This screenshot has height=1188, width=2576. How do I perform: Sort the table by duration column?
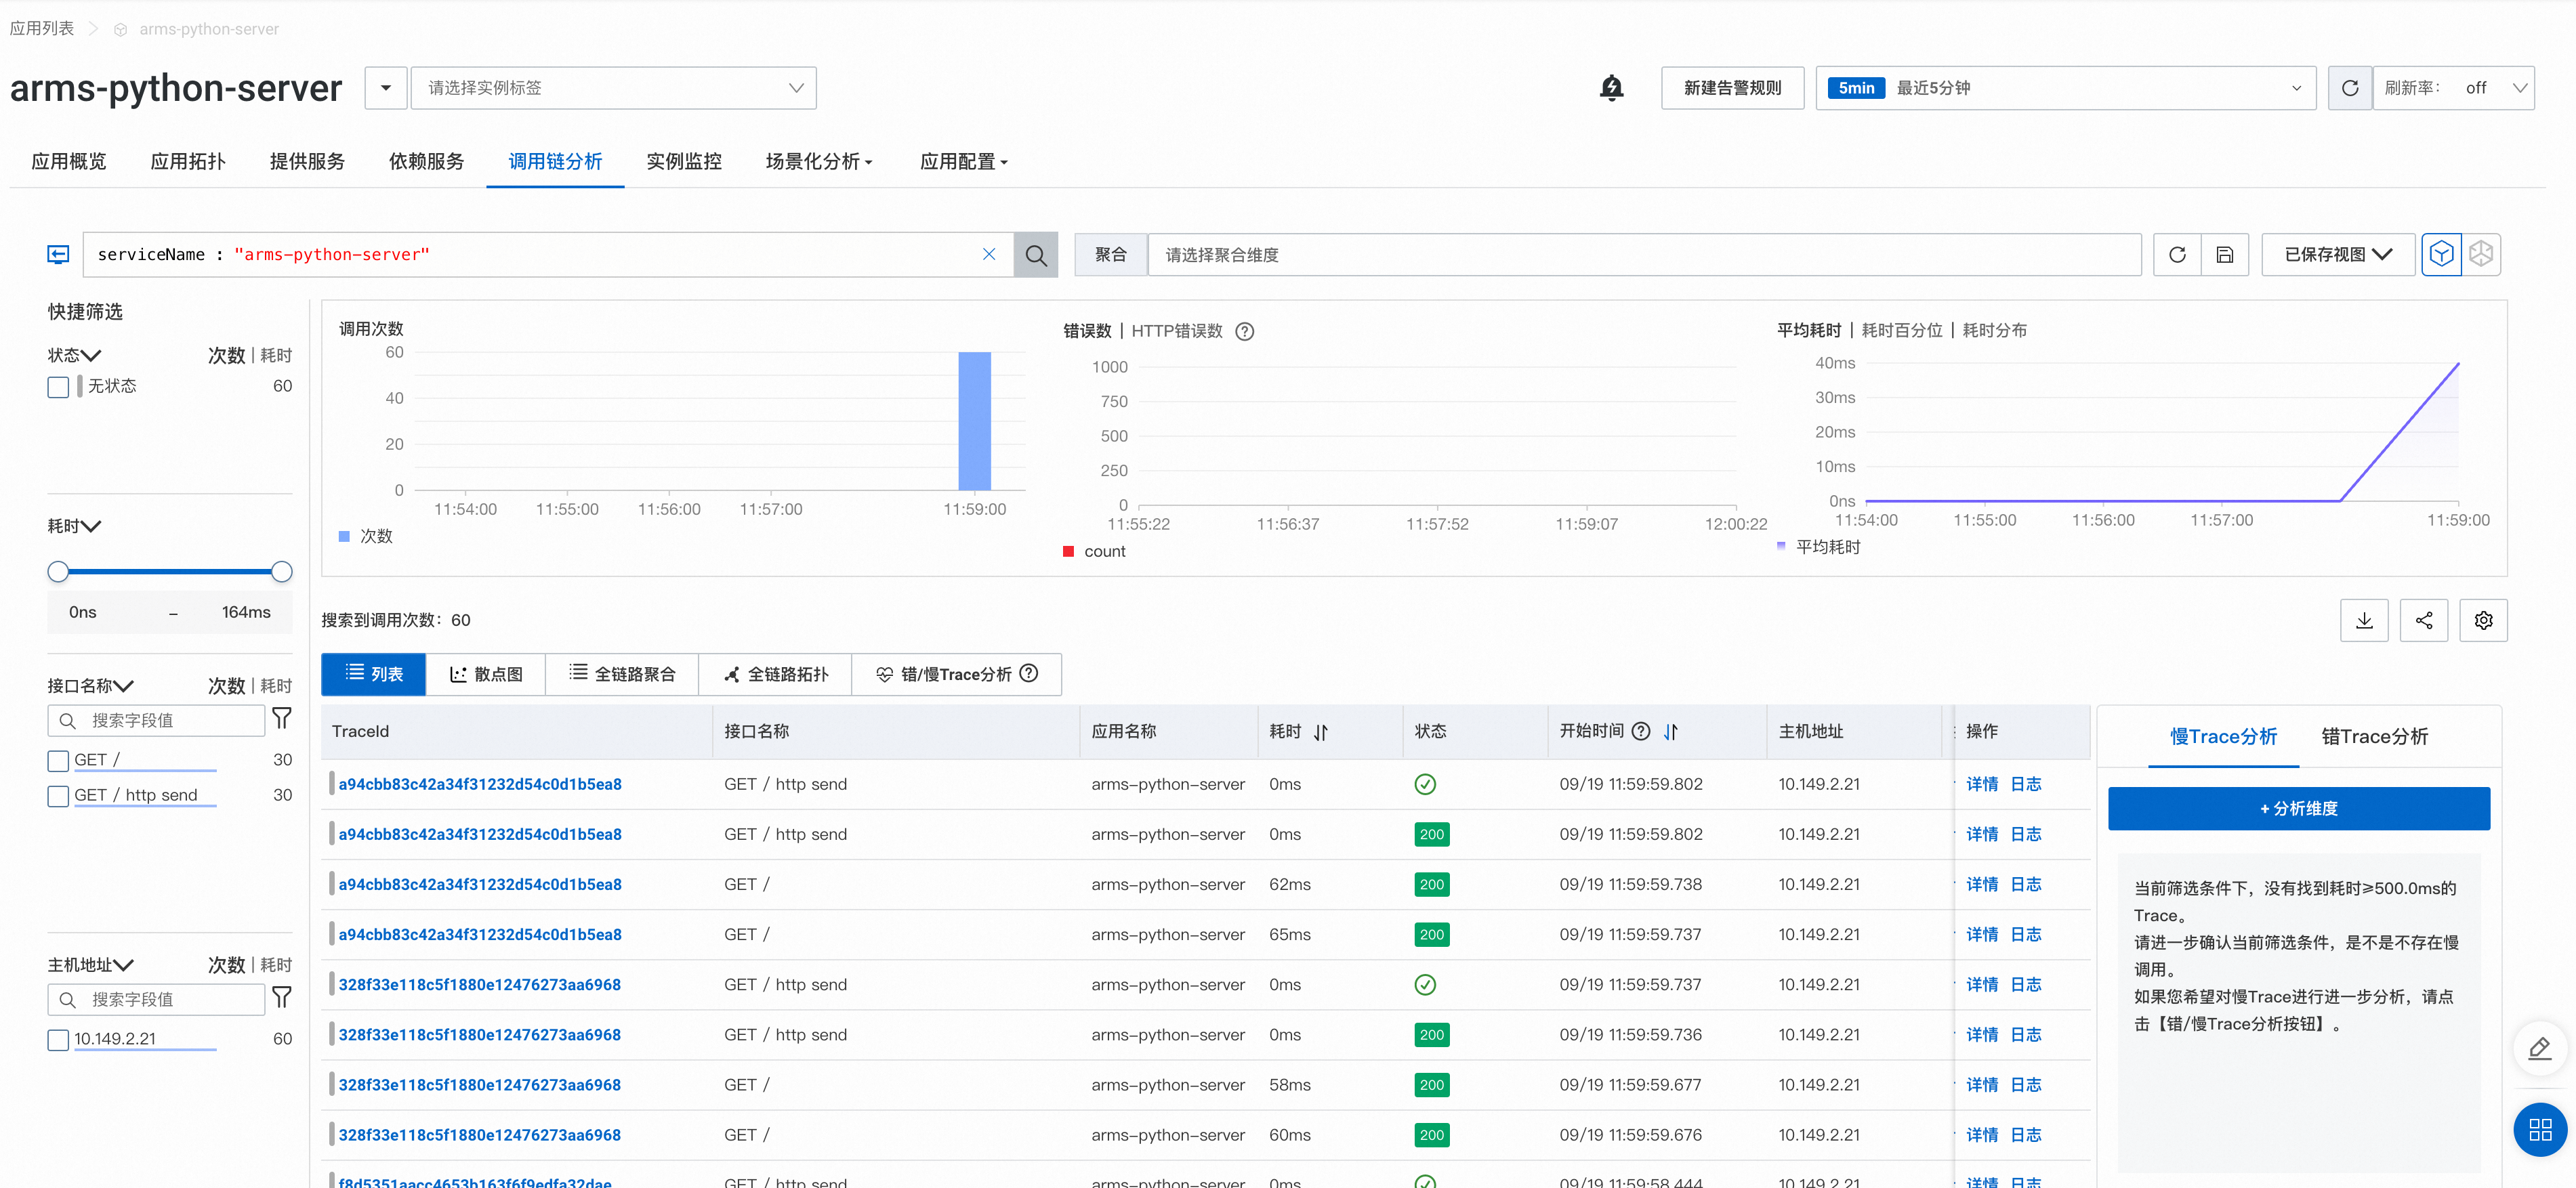coord(1321,732)
